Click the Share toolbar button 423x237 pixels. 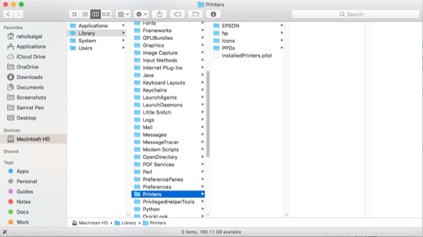pos(160,15)
